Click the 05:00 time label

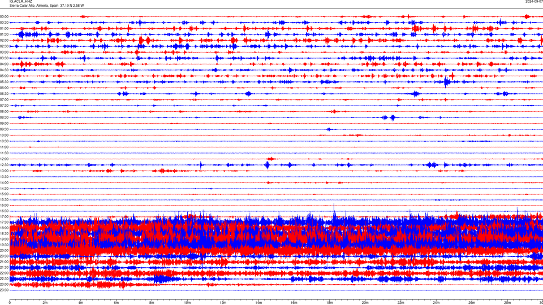pyautogui.click(x=4, y=76)
